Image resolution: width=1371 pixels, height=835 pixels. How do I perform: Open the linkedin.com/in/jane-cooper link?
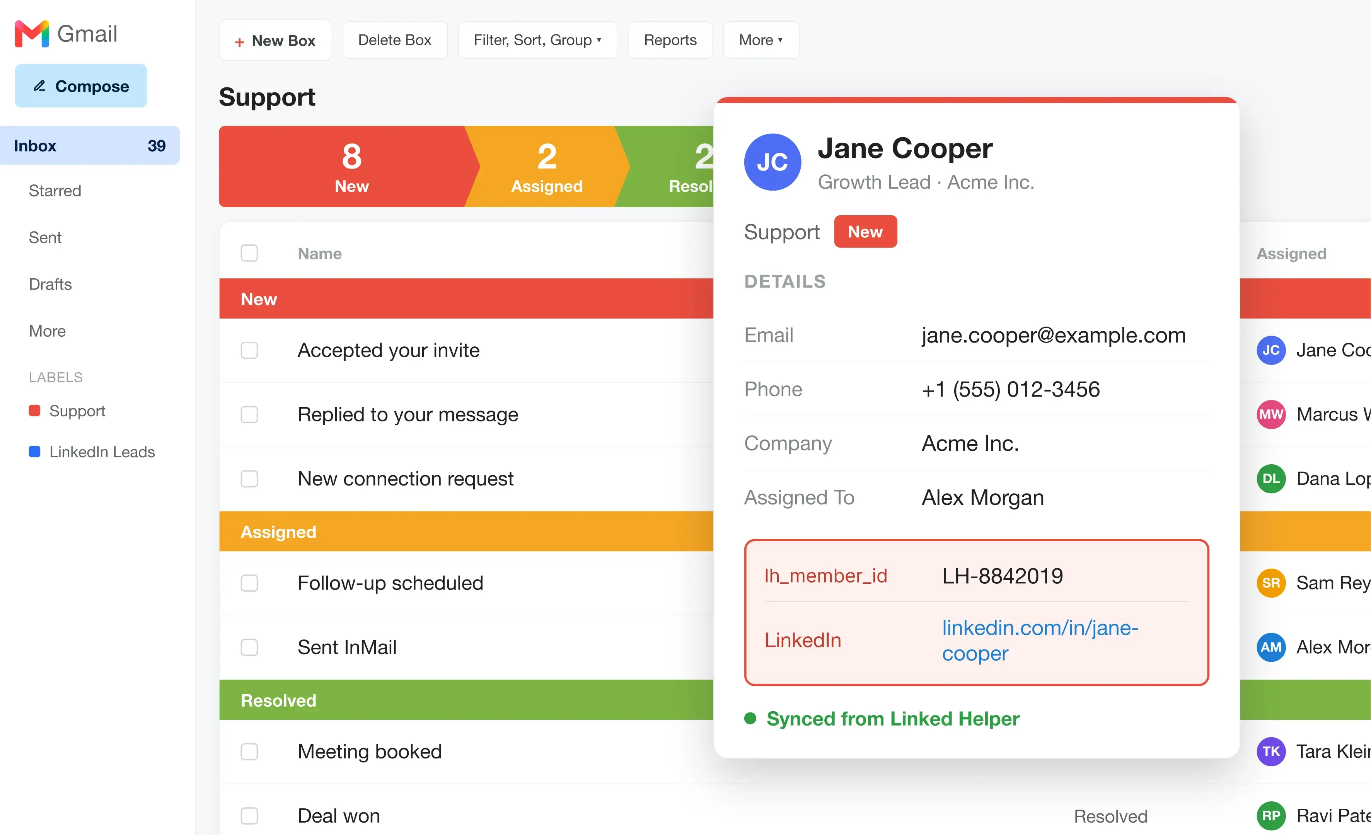tap(1040, 641)
